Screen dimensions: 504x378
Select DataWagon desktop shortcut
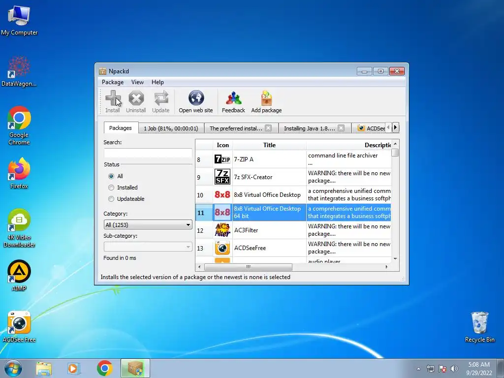19,71
